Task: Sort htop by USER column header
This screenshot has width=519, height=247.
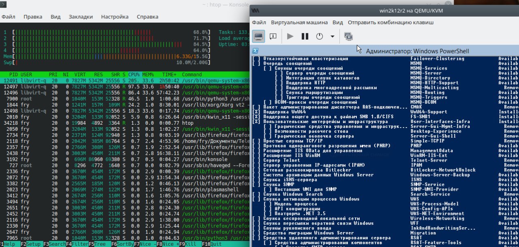Action: pyautogui.click(x=26, y=75)
